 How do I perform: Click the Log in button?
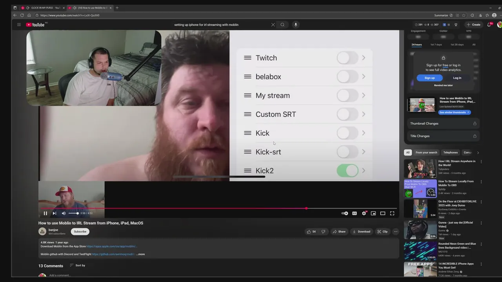457,78
